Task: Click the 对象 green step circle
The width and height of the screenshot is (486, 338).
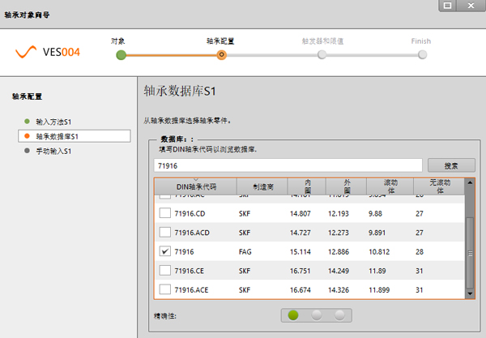Action: [122, 54]
